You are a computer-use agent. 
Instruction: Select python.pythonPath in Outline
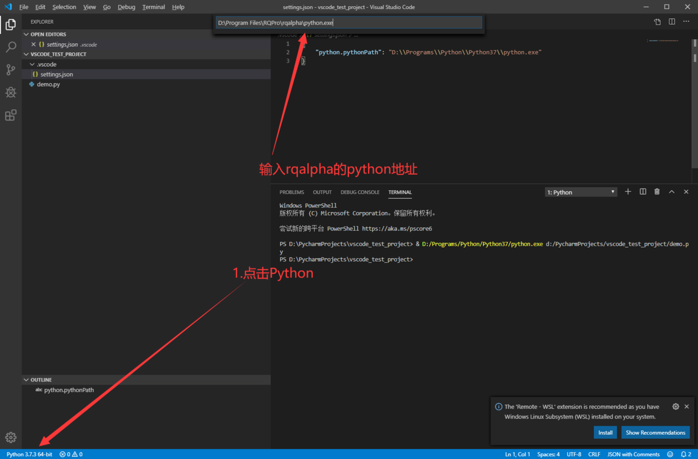tap(146, 390)
